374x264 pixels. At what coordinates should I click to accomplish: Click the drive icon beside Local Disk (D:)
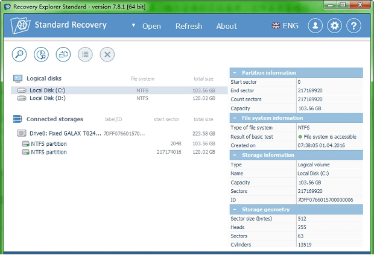coord(22,98)
